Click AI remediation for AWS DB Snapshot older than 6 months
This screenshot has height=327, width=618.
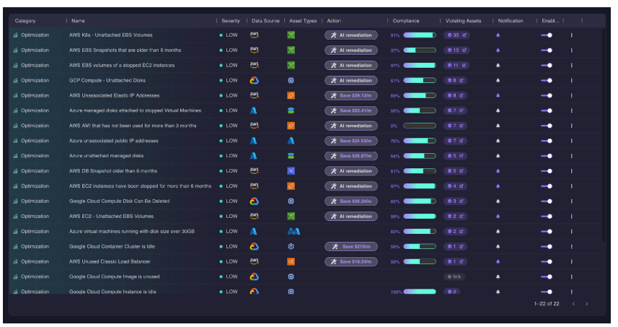[350, 171]
